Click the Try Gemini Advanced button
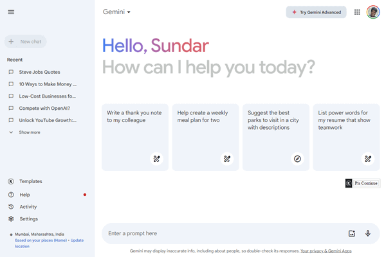Viewport: 386px width, 257px height. [x=316, y=12]
